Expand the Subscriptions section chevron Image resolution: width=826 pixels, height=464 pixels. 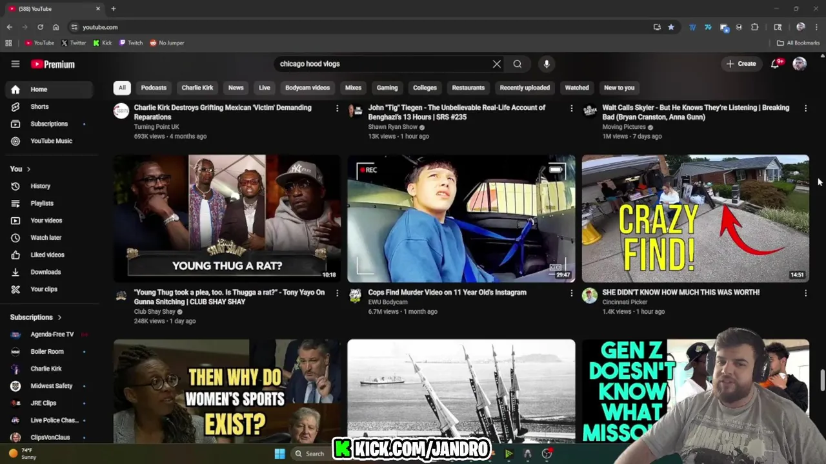tap(59, 317)
